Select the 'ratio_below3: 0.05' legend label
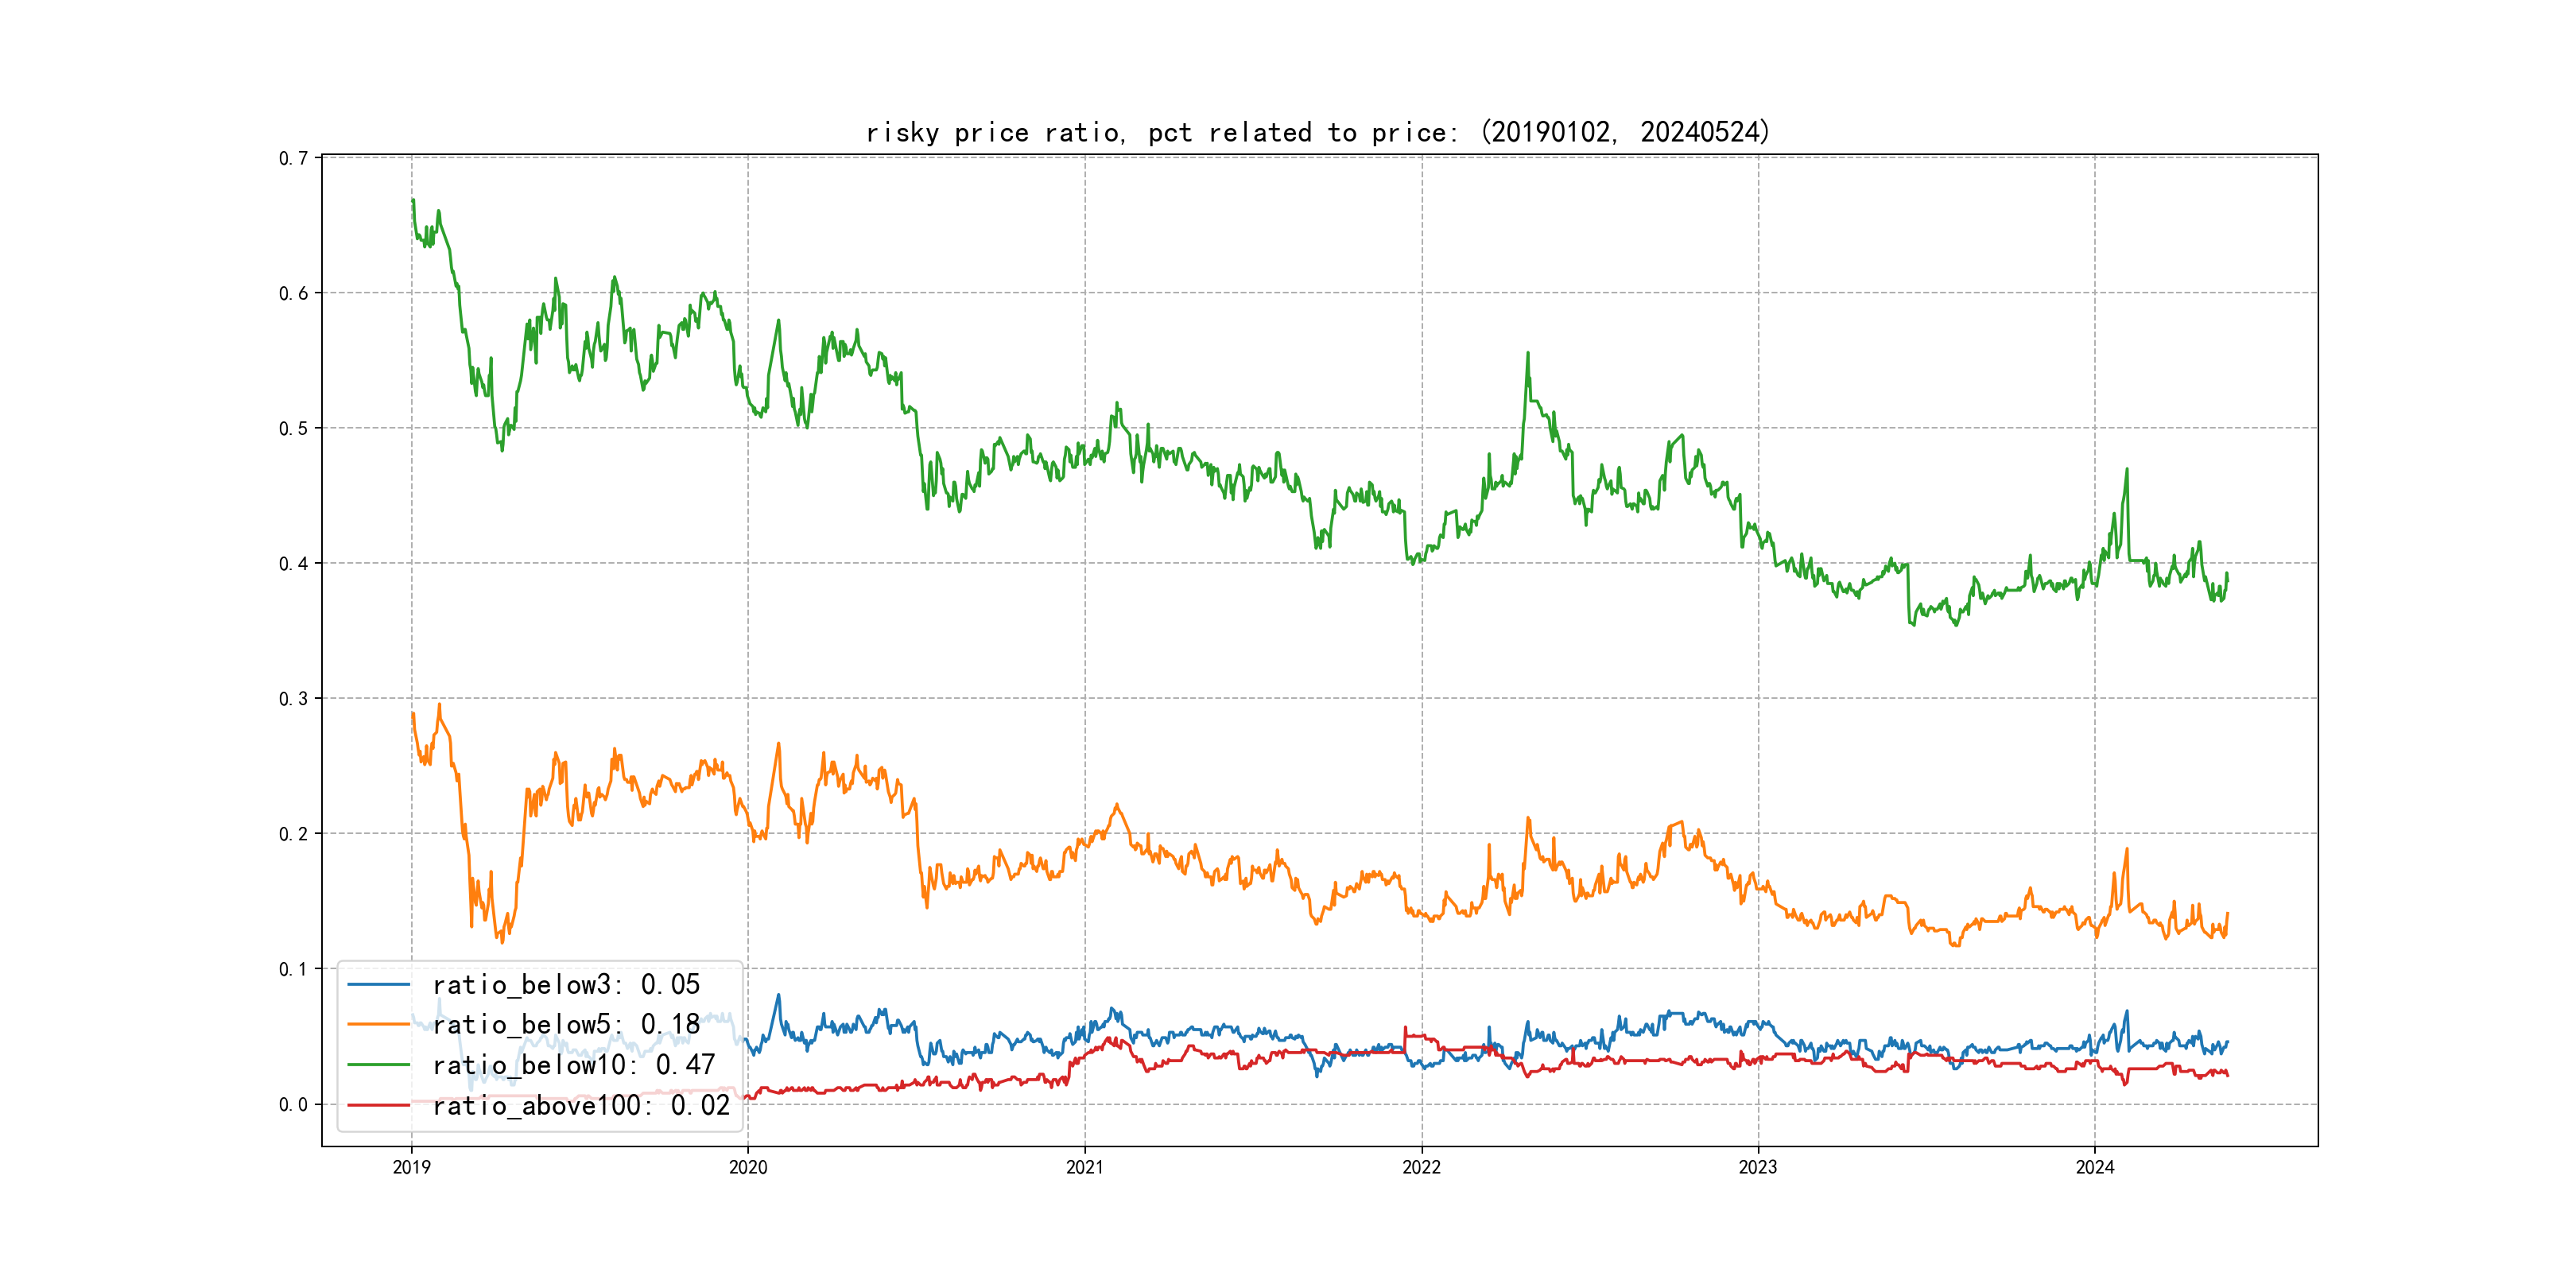 point(566,984)
